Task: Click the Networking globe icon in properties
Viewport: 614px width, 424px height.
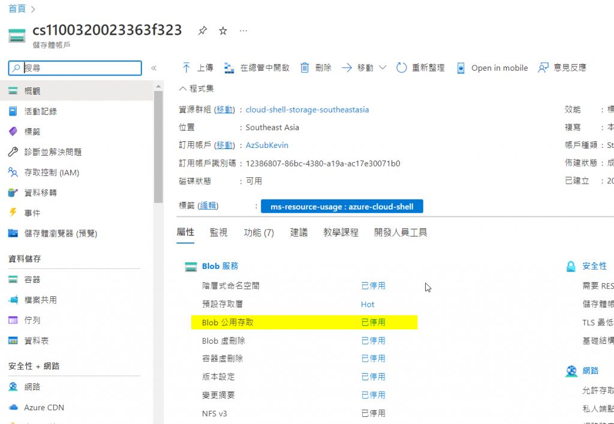Action: 571,371
